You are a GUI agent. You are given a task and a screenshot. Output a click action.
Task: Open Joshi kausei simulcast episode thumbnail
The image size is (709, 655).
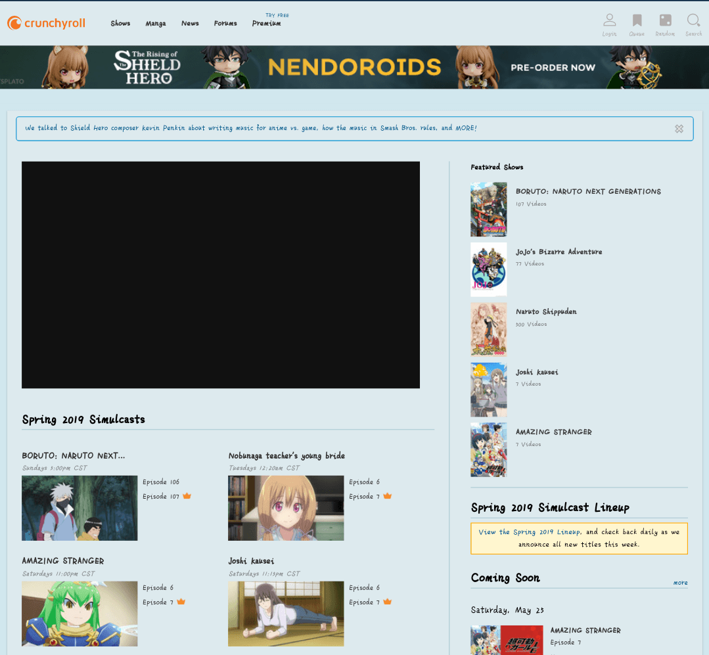[x=286, y=614]
